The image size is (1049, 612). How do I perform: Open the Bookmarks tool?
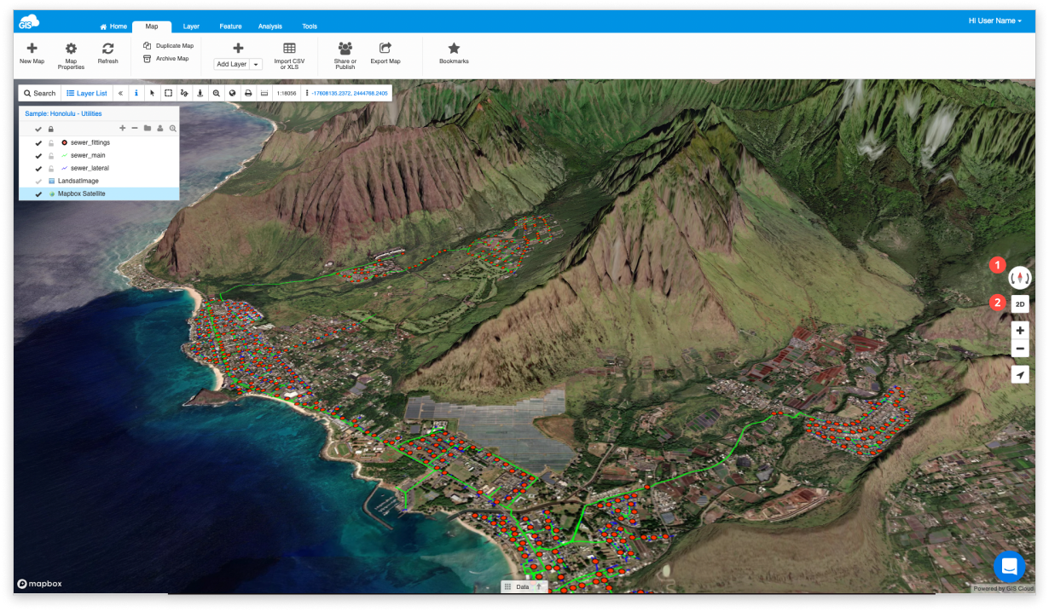coord(454,53)
